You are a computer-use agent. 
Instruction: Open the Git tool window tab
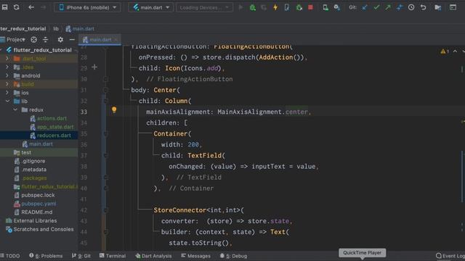pyautogui.click(x=81, y=256)
